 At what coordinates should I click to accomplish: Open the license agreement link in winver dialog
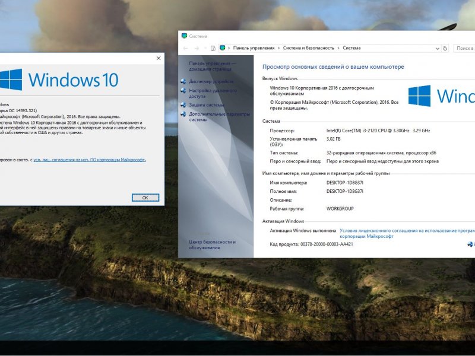90,160
